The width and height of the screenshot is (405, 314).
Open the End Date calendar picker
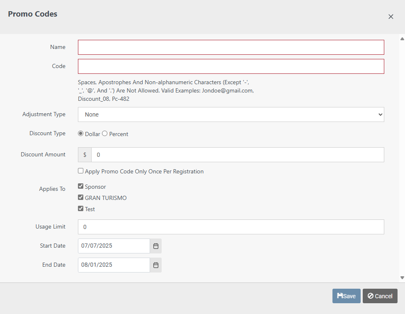156,265
